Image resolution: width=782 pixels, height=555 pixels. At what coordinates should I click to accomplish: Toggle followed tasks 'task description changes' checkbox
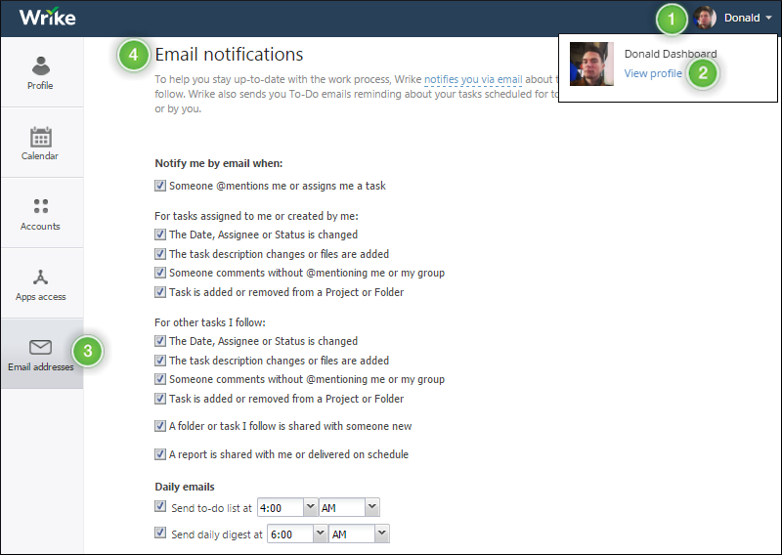tap(160, 360)
